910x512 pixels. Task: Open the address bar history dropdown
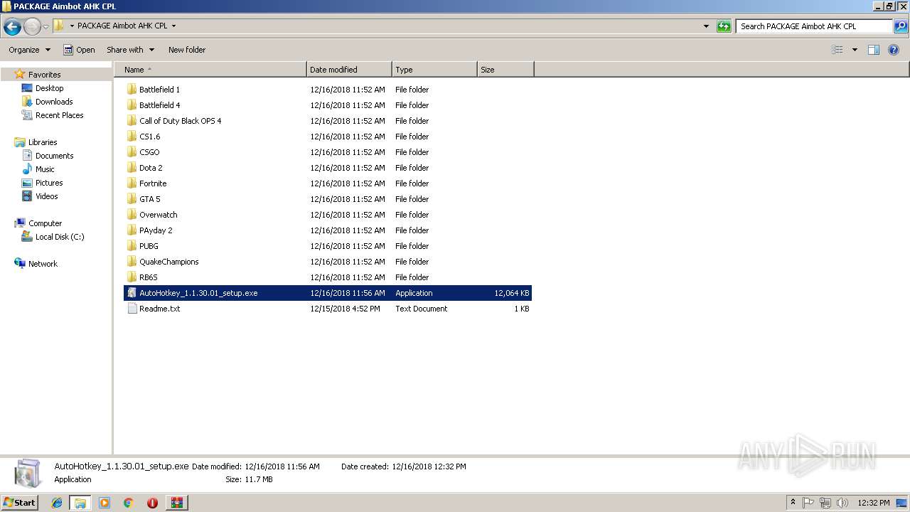click(706, 26)
